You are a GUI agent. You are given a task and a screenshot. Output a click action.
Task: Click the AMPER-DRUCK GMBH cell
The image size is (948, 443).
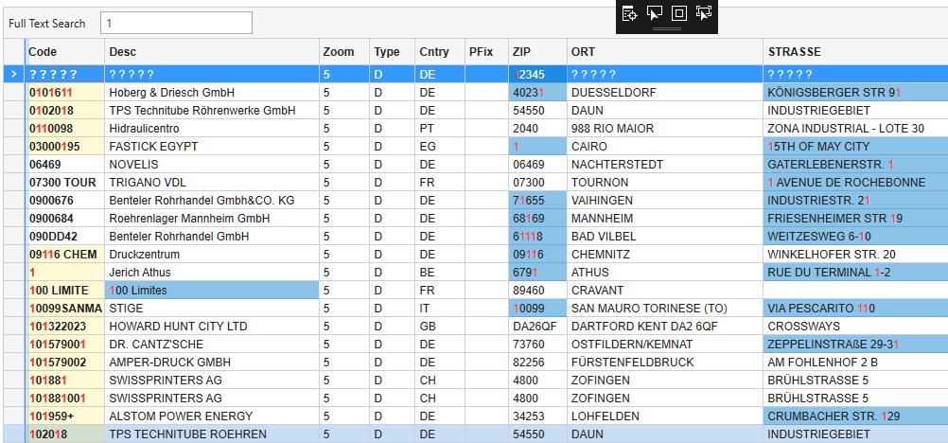pyautogui.click(x=212, y=362)
